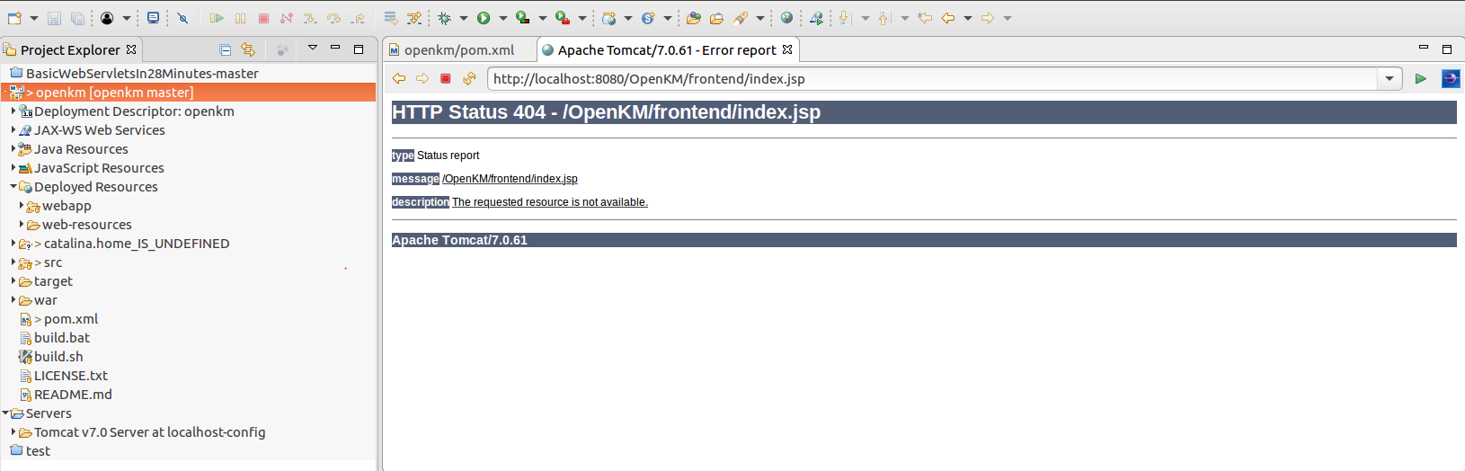Close the Error report tab
This screenshot has width=1465, height=471.
787,49
